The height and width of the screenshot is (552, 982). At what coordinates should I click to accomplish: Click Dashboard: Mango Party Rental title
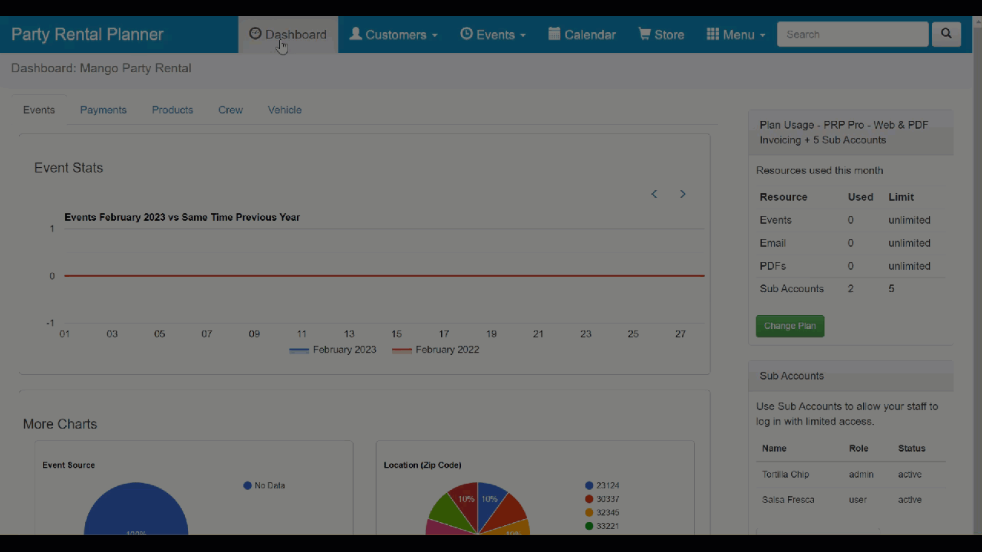pos(101,68)
